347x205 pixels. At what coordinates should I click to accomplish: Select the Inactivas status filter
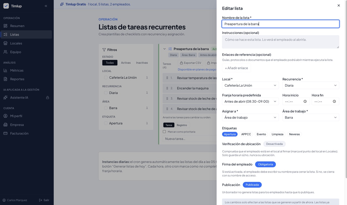[142, 63]
